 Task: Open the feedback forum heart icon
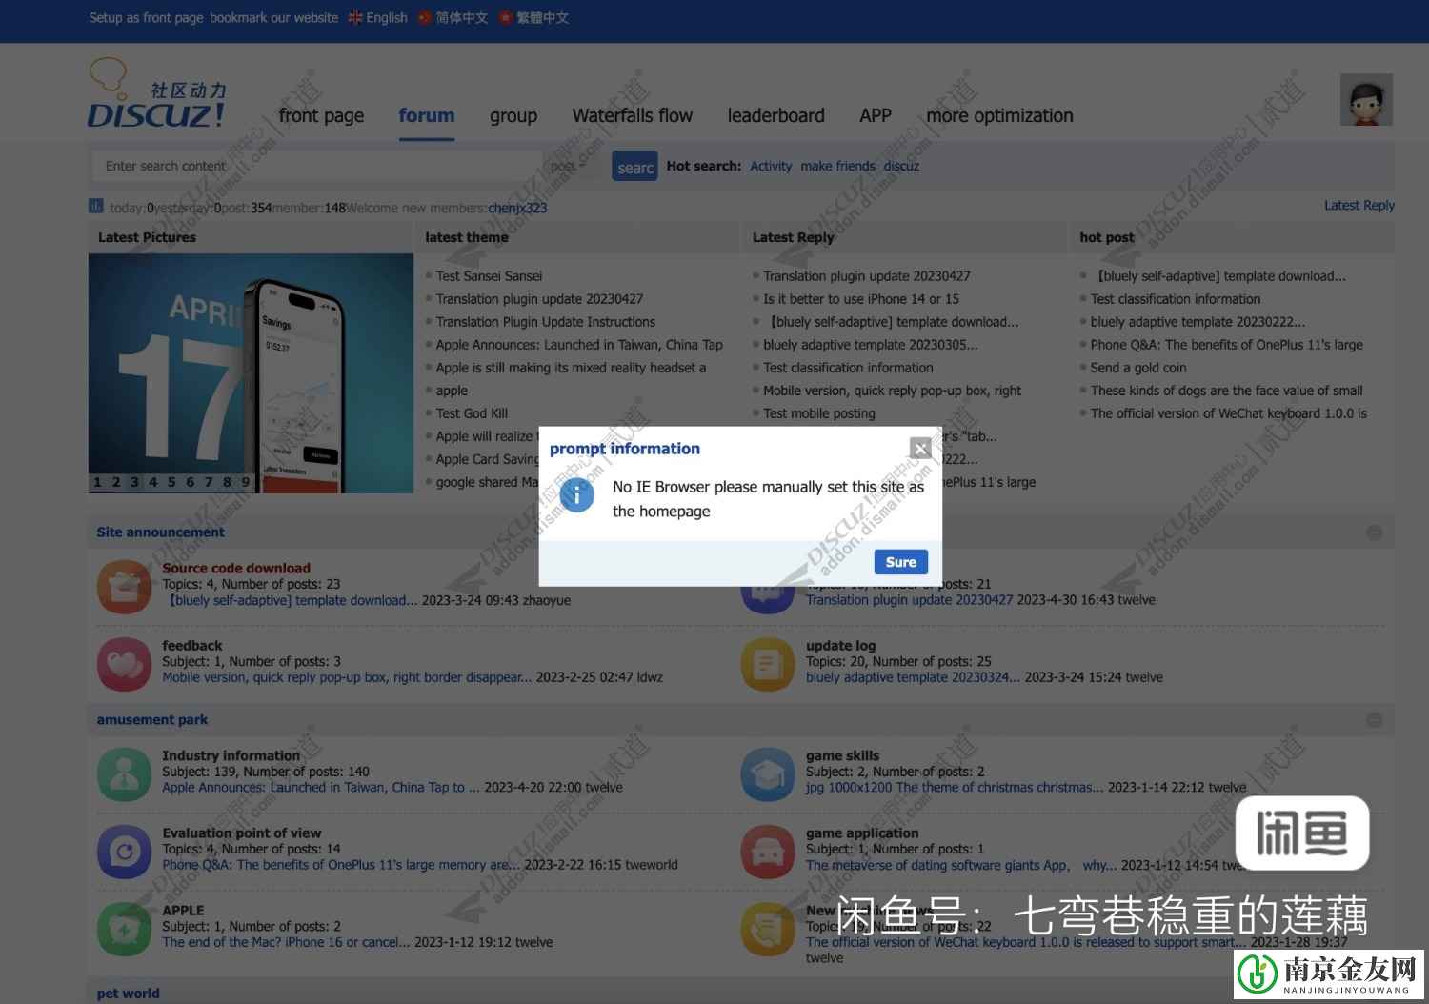pyautogui.click(x=124, y=663)
